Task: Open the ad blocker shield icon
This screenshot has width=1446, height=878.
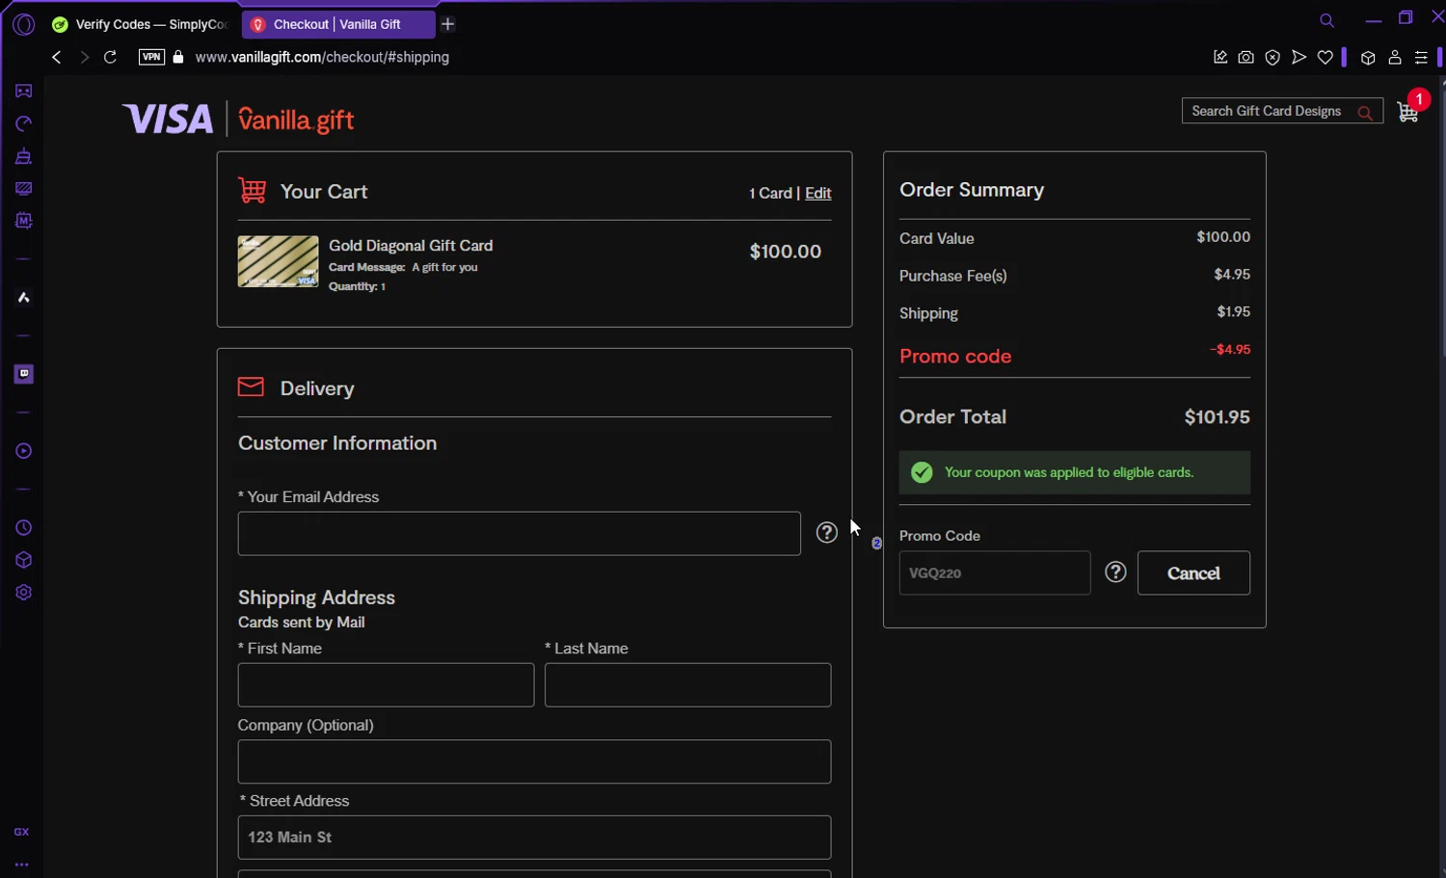Action: (x=1272, y=58)
